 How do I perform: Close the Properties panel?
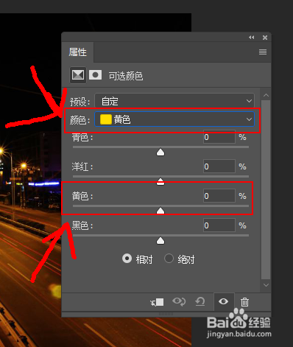pyautogui.click(x=265, y=38)
